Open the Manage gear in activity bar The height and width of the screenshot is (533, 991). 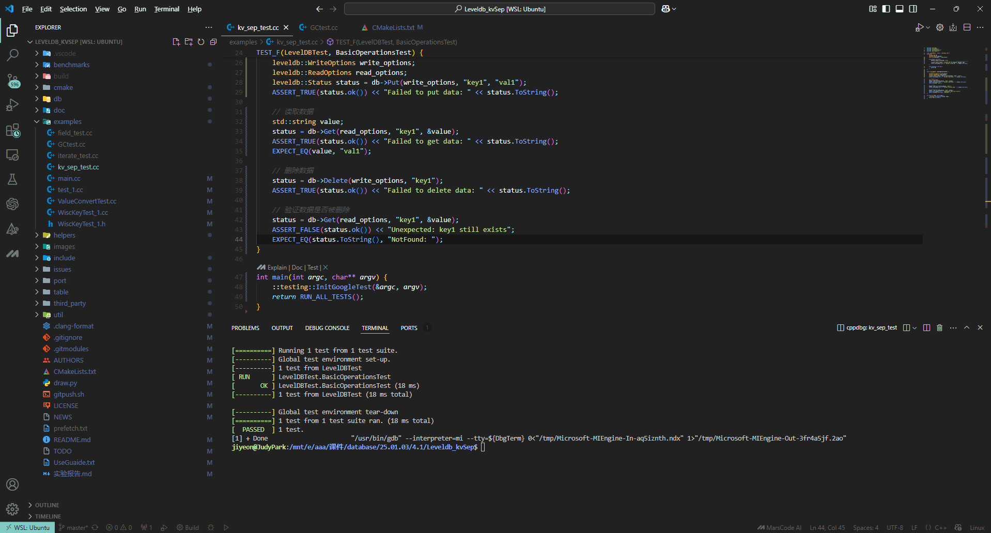(12, 509)
